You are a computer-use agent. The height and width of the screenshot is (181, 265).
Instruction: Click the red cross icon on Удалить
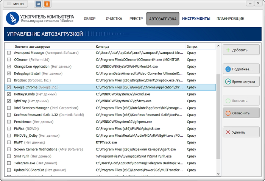coord(228,132)
